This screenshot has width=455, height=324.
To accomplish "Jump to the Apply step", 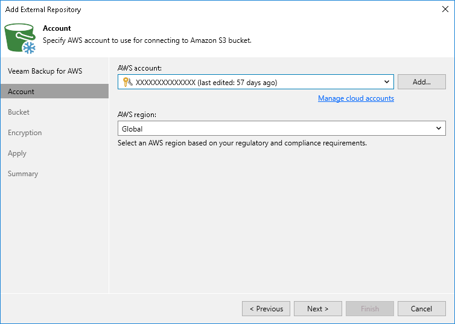I will [17, 153].
